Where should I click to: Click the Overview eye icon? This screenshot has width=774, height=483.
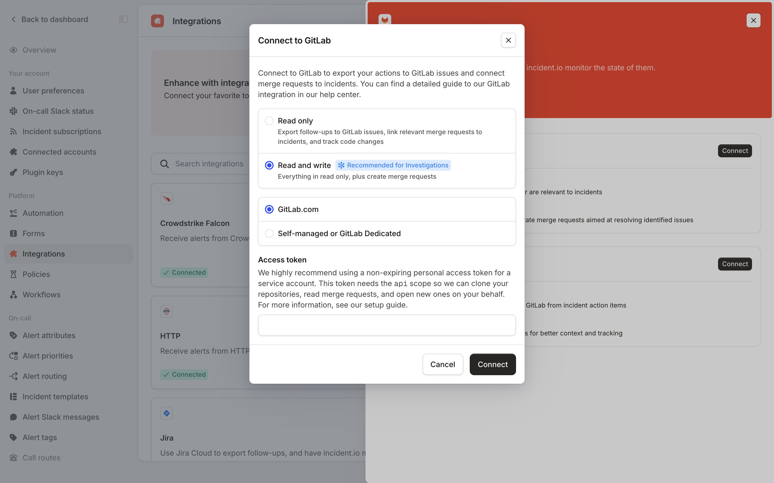[x=13, y=50]
